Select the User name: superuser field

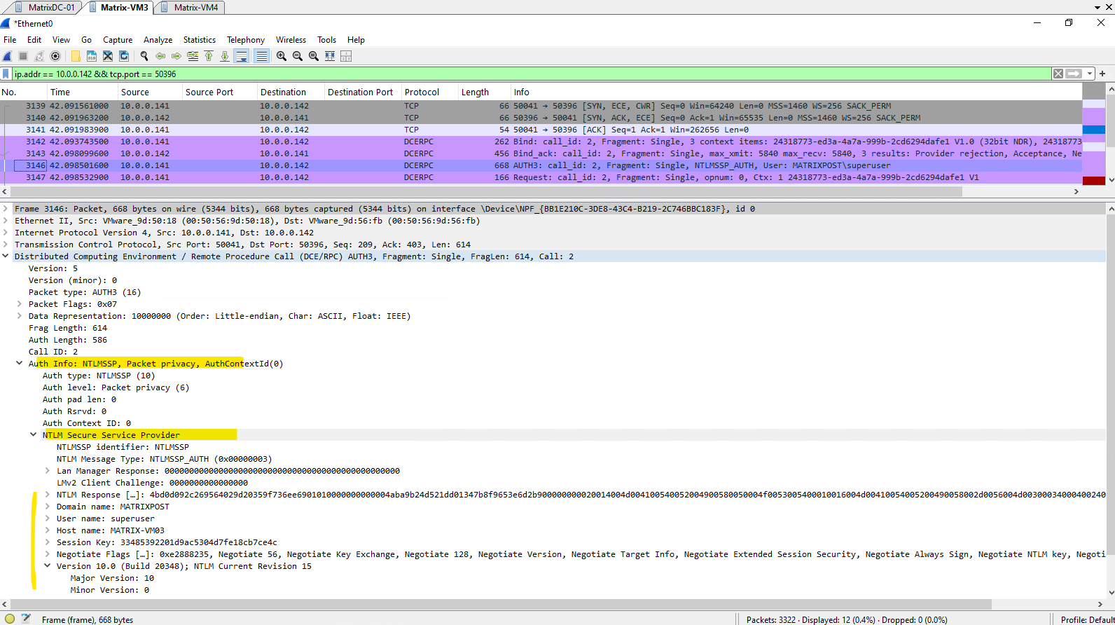tap(106, 518)
